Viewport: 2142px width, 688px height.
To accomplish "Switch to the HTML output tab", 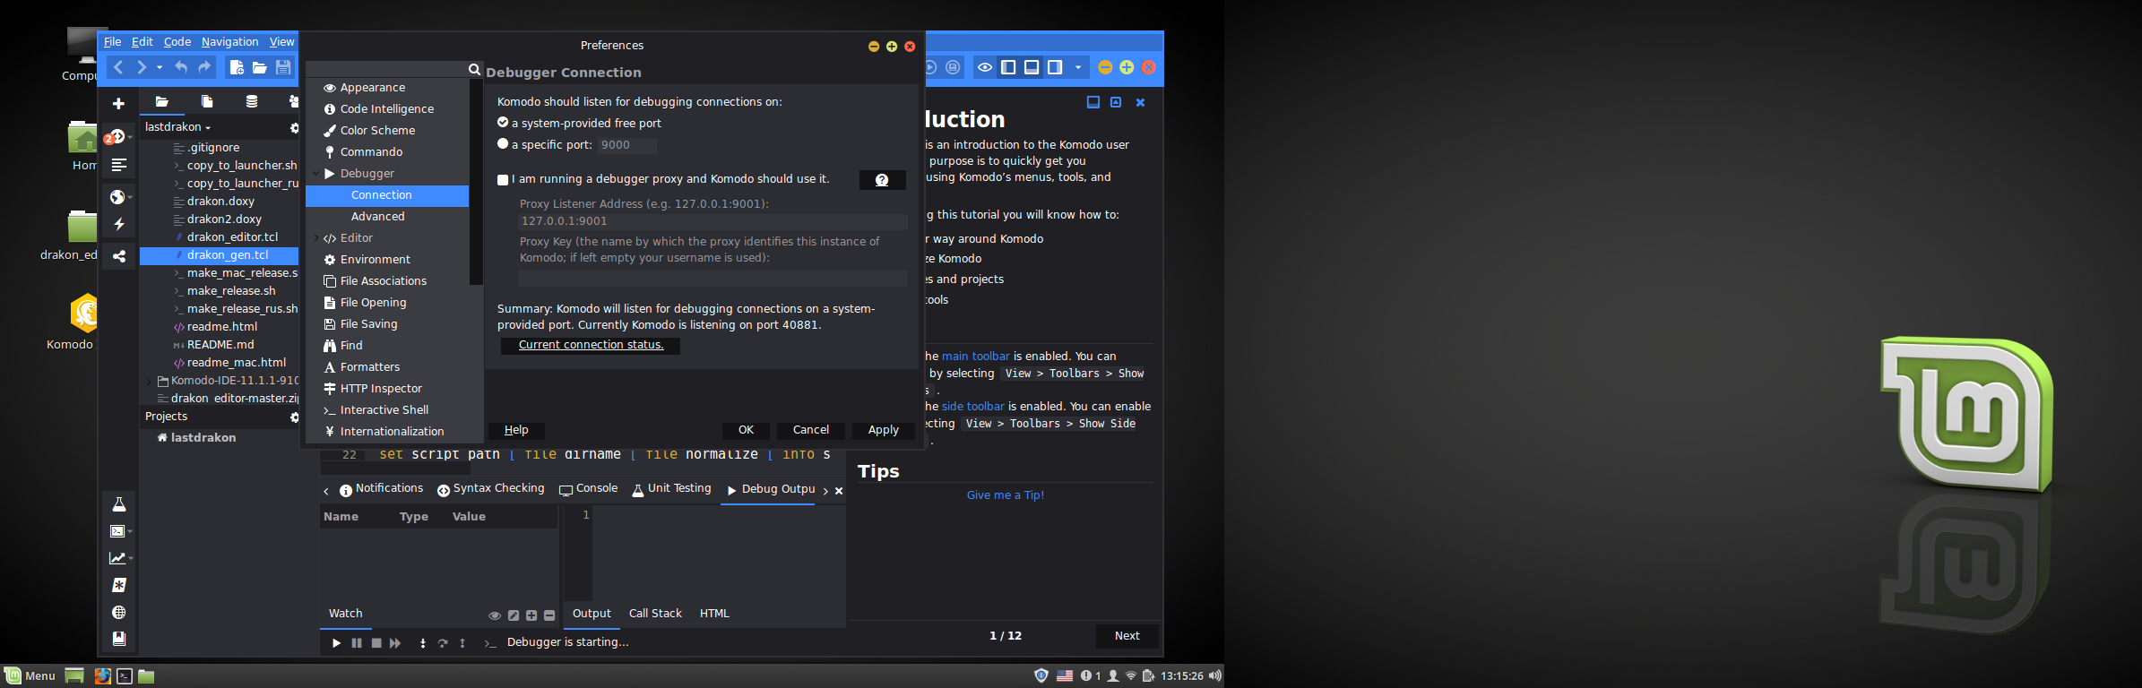I will point(714,614).
